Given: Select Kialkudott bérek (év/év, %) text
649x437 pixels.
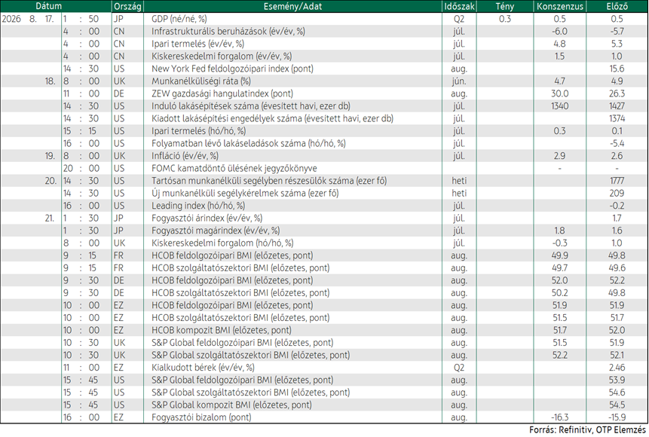Looking at the screenshot, I should (203, 368).
